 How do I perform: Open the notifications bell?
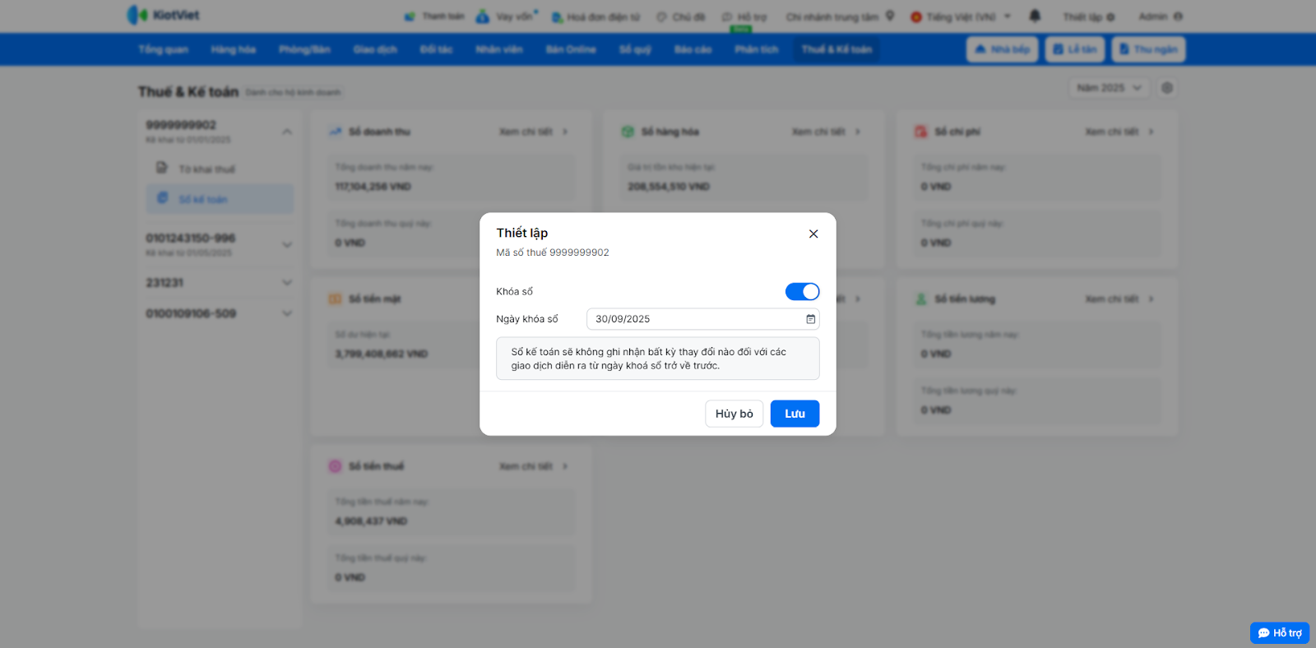1035,16
